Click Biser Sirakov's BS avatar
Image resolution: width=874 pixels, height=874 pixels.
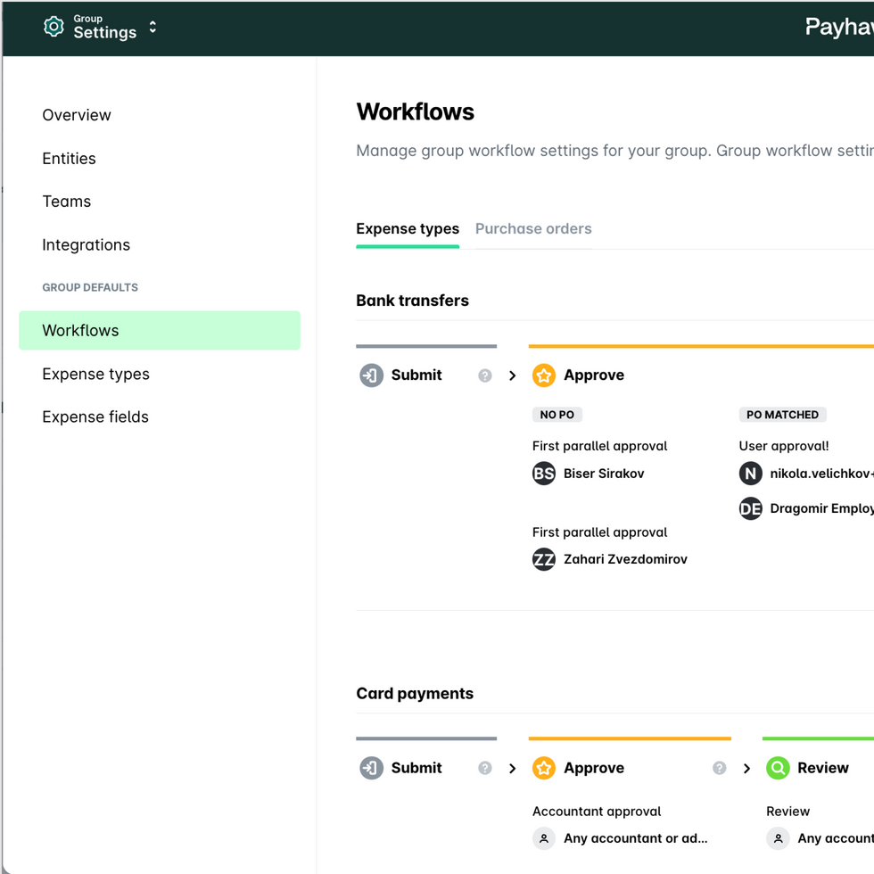[544, 474]
